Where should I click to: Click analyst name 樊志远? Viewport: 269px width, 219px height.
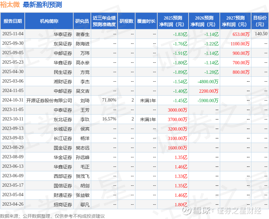83,148
